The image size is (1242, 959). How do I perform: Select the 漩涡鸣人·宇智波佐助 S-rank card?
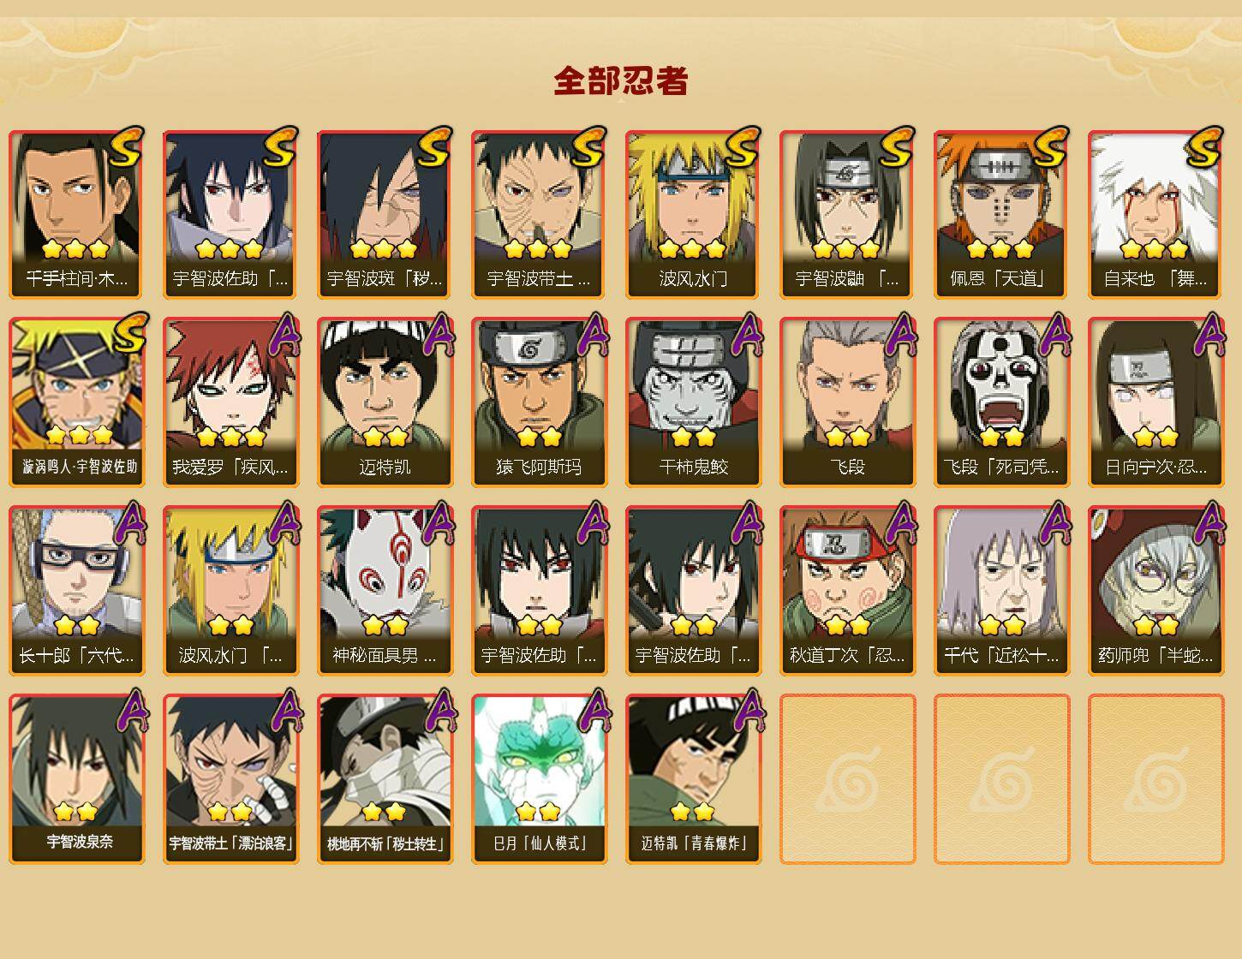tap(76, 402)
